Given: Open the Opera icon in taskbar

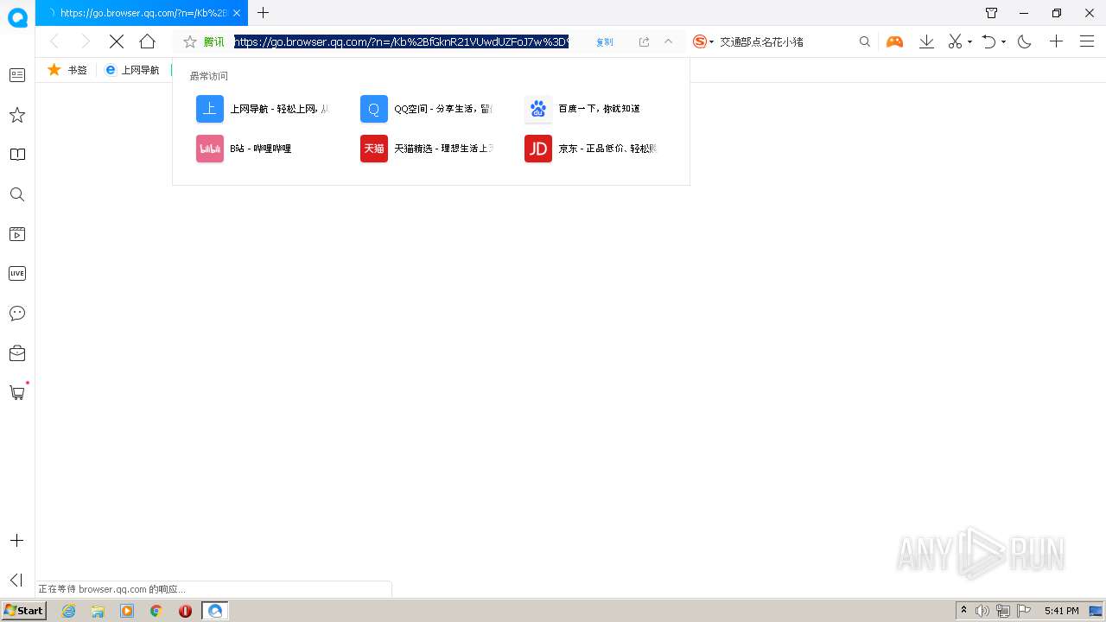Looking at the screenshot, I should [x=185, y=611].
